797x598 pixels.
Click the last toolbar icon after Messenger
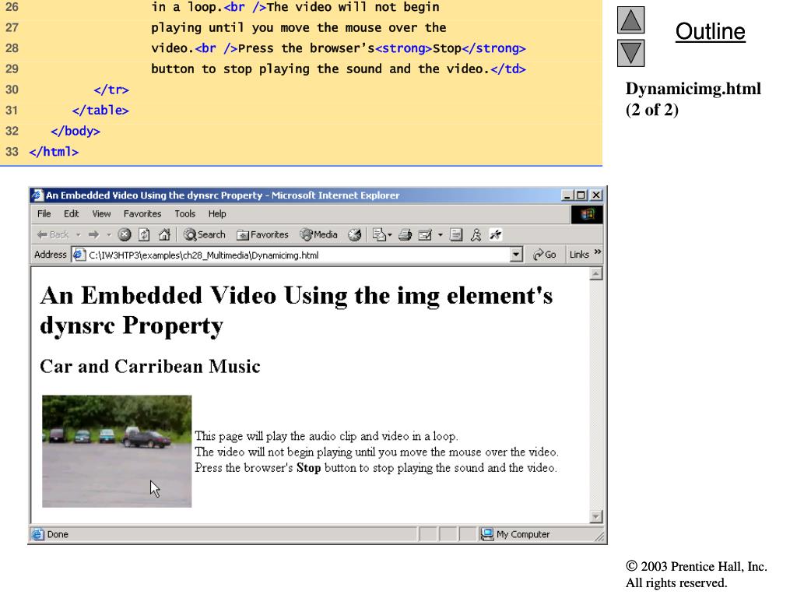point(496,234)
